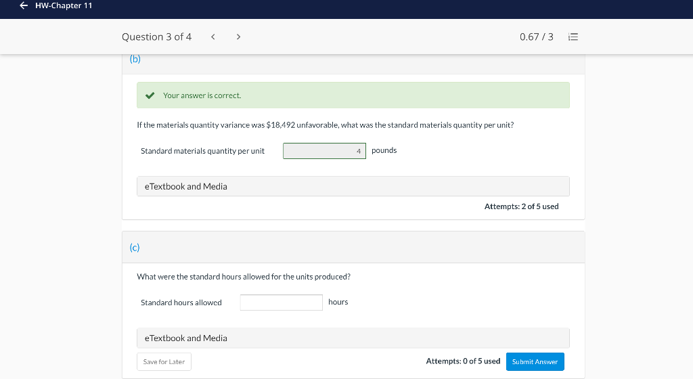Click the Attempts: 0 of 5 used text
Viewport: 693px width, 379px height.
463,361
